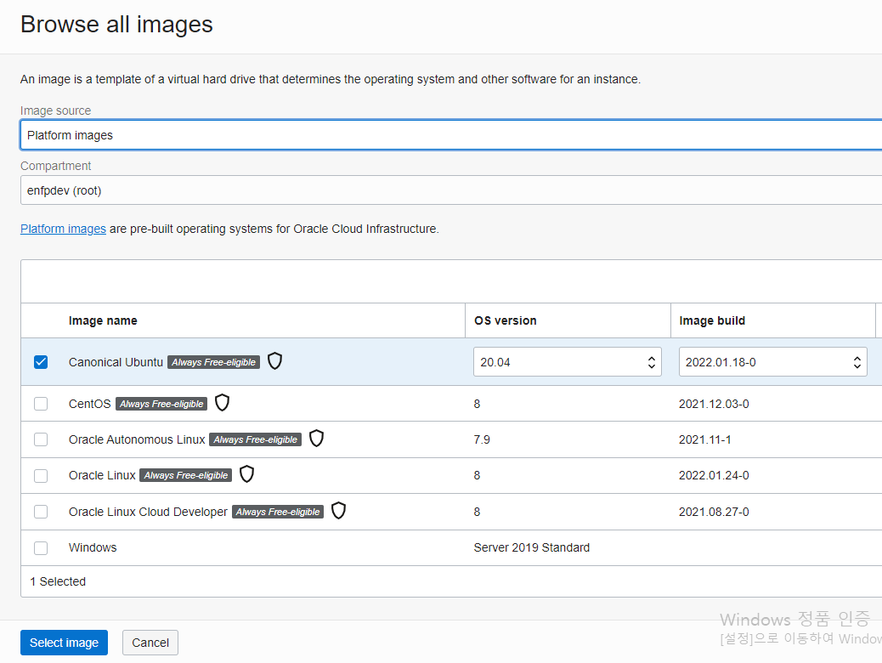Open the Image build 2022.01.18-0 dropdown

point(773,362)
